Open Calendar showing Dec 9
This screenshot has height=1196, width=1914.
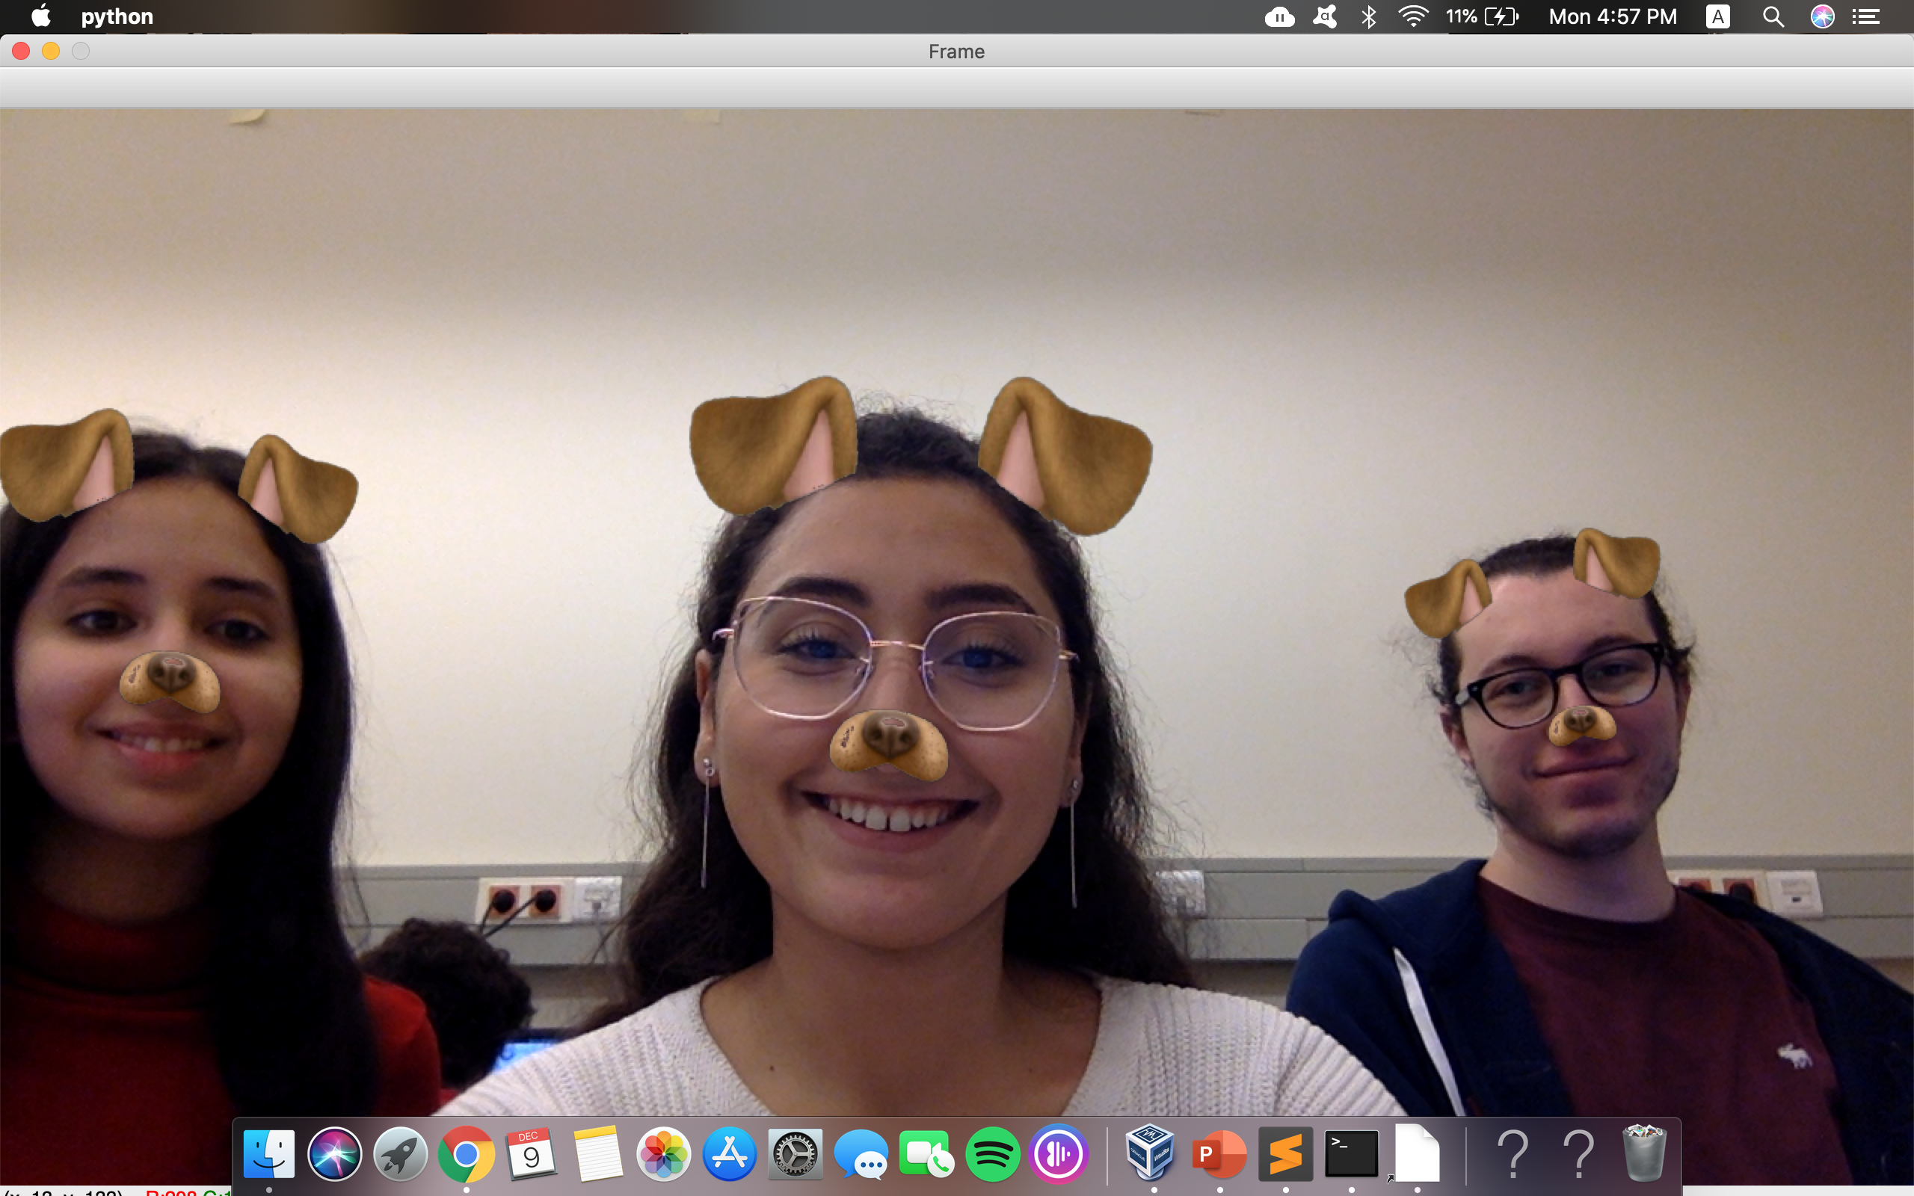(532, 1154)
